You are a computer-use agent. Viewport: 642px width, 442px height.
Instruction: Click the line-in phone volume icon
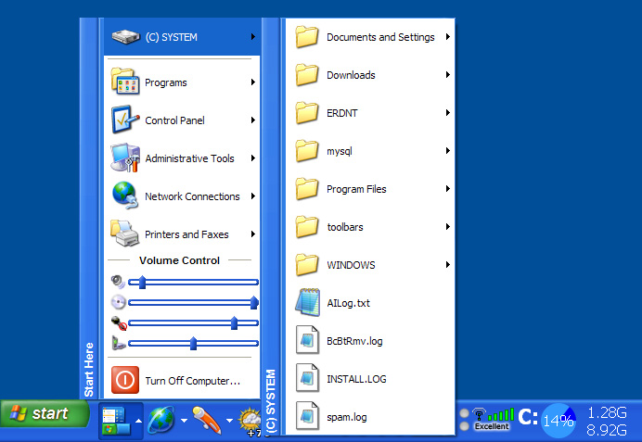(x=118, y=343)
